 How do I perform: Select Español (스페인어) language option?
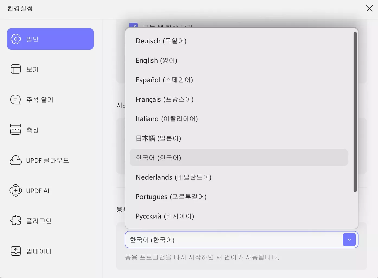pos(239,80)
